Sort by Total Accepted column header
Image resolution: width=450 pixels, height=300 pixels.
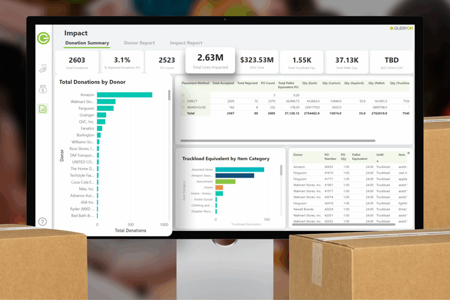pyautogui.click(x=223, y=83)
